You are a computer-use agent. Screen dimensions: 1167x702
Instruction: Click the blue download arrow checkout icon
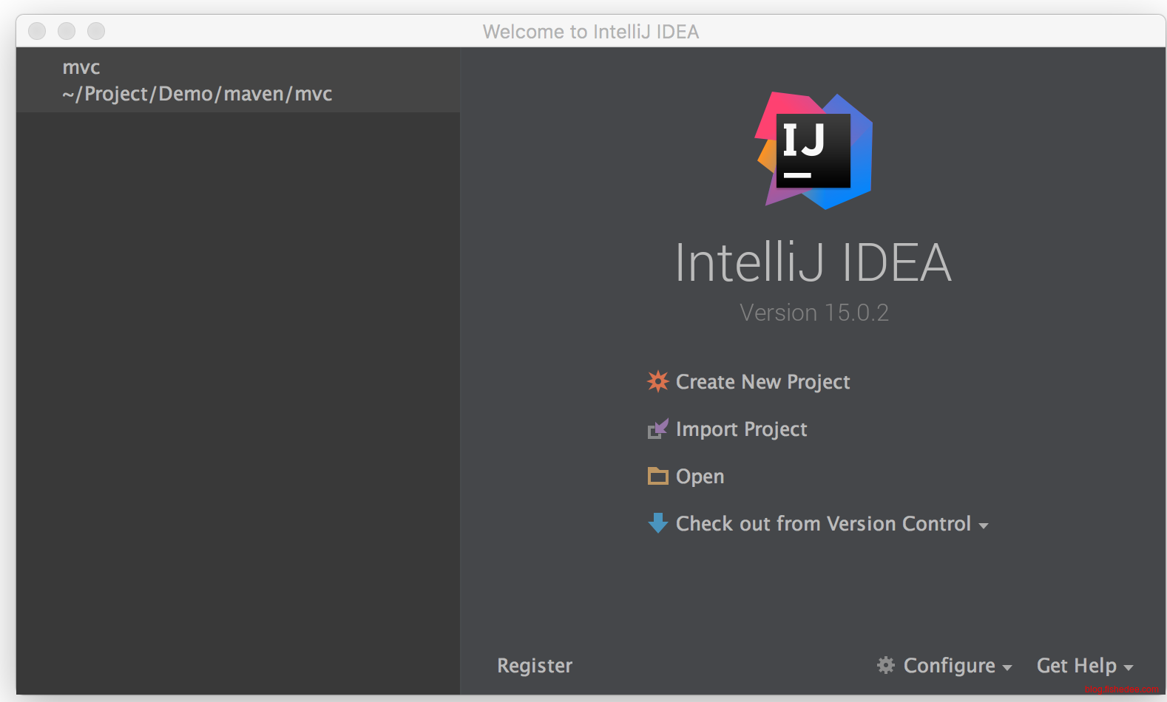click(x=657, y=523)
